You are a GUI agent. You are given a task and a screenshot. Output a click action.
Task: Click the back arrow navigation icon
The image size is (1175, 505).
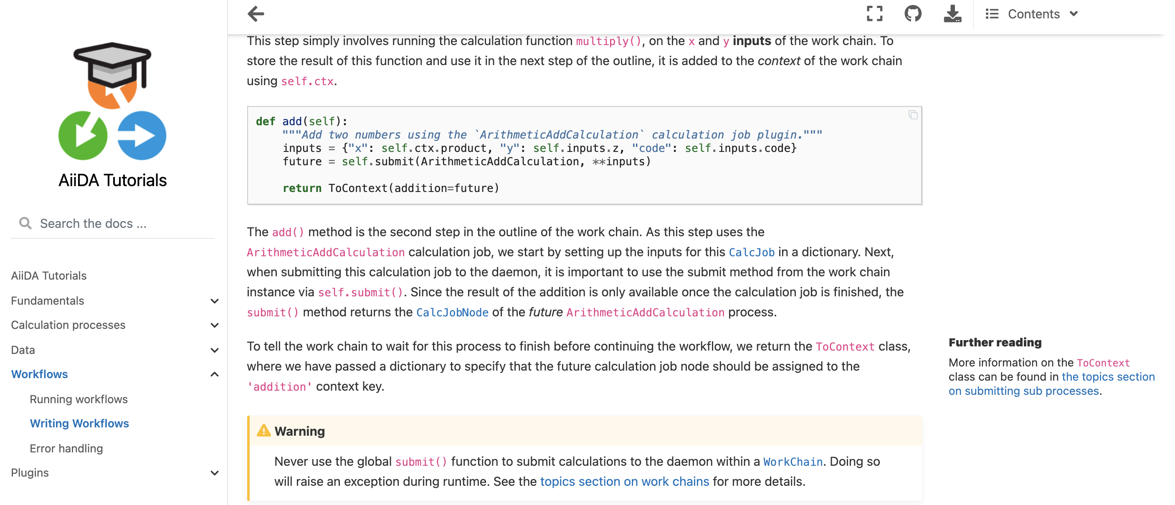point(256,14)
